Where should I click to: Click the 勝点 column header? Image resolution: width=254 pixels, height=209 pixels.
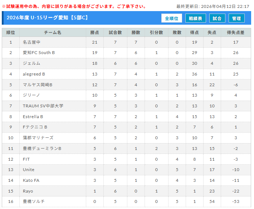tap(95, 33)
